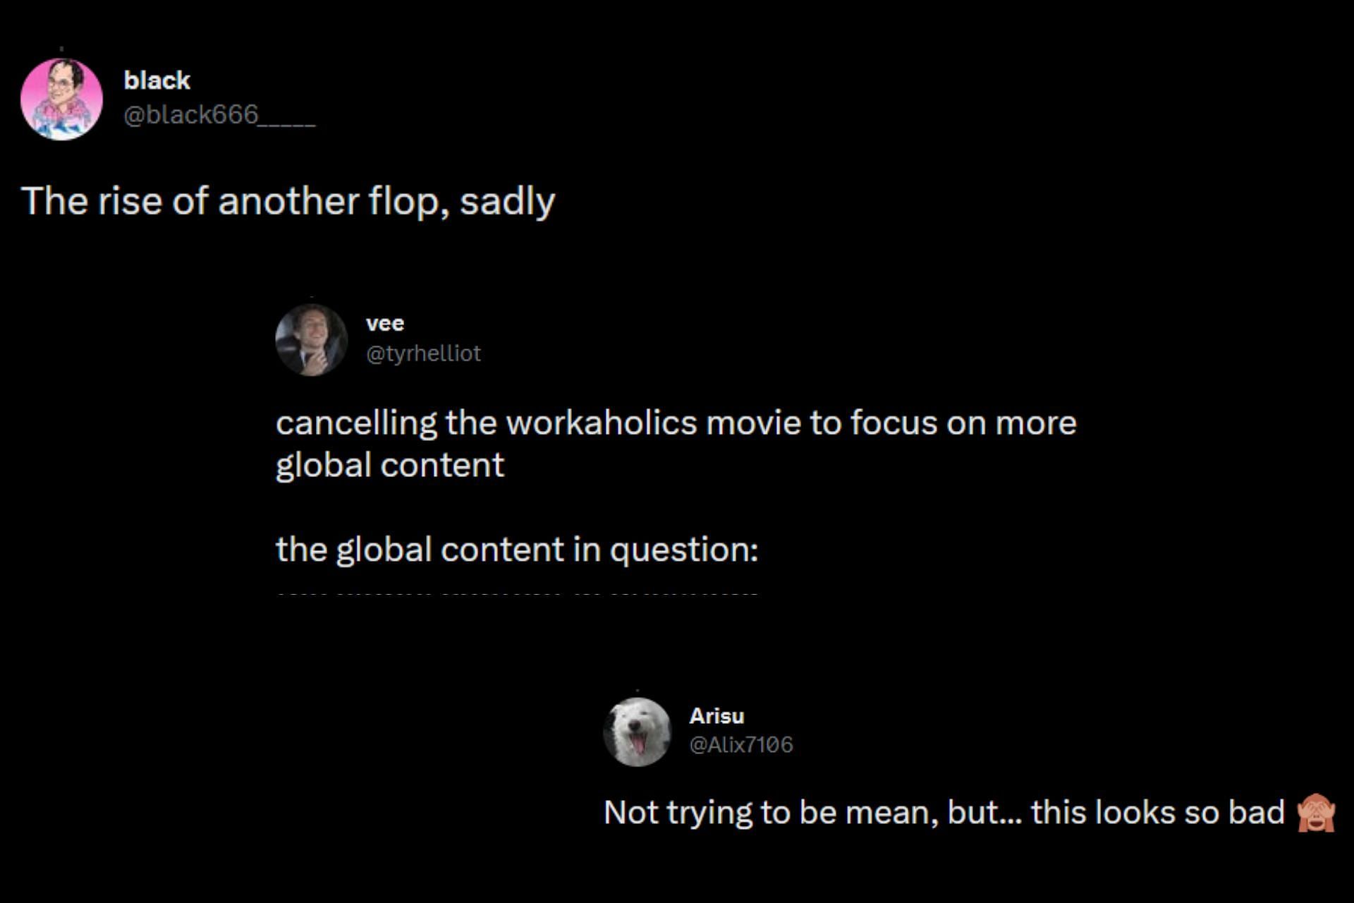Screen dimensions: 1354x903
Task: Click black's cartoon profile avatar
Action: (61, 99)
